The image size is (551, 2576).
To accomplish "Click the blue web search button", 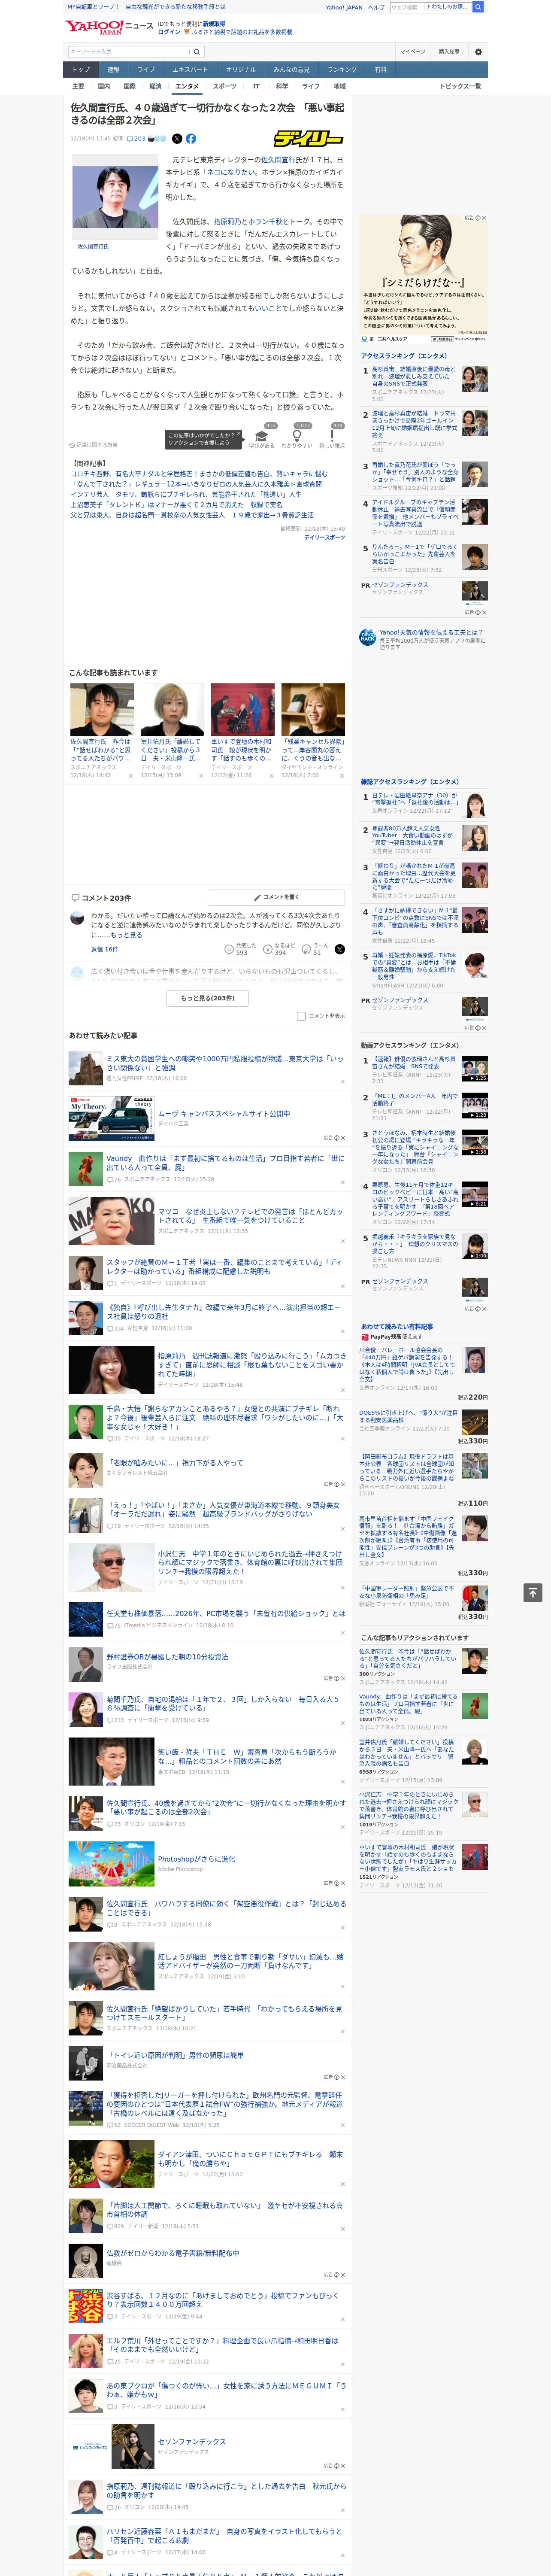I will coord(478,7).
